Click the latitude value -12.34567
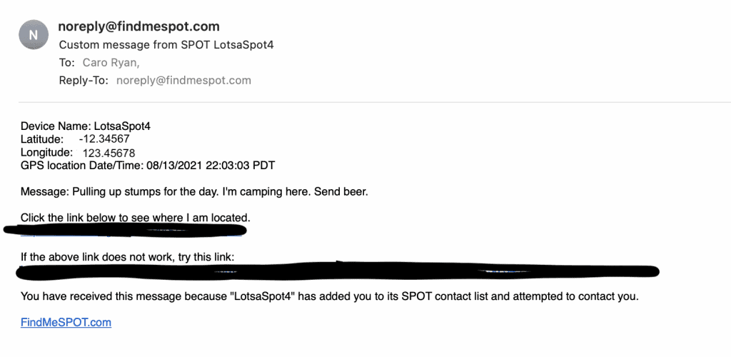Screen dimensions: 731x357 pos(104,139)
